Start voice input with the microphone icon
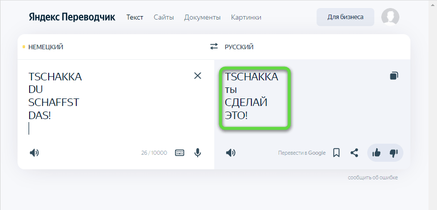Screen dimensions: 437x210 tap(198, 153)
